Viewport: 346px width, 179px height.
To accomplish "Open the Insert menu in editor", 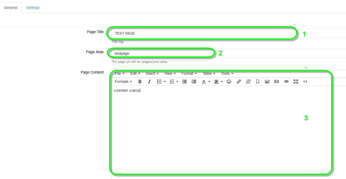I will click(152, 73).
